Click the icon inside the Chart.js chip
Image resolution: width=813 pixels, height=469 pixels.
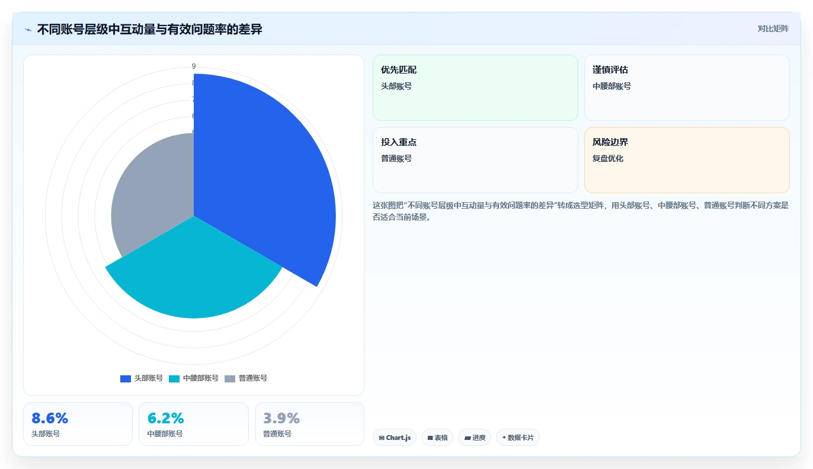click(x=382, y=438)
